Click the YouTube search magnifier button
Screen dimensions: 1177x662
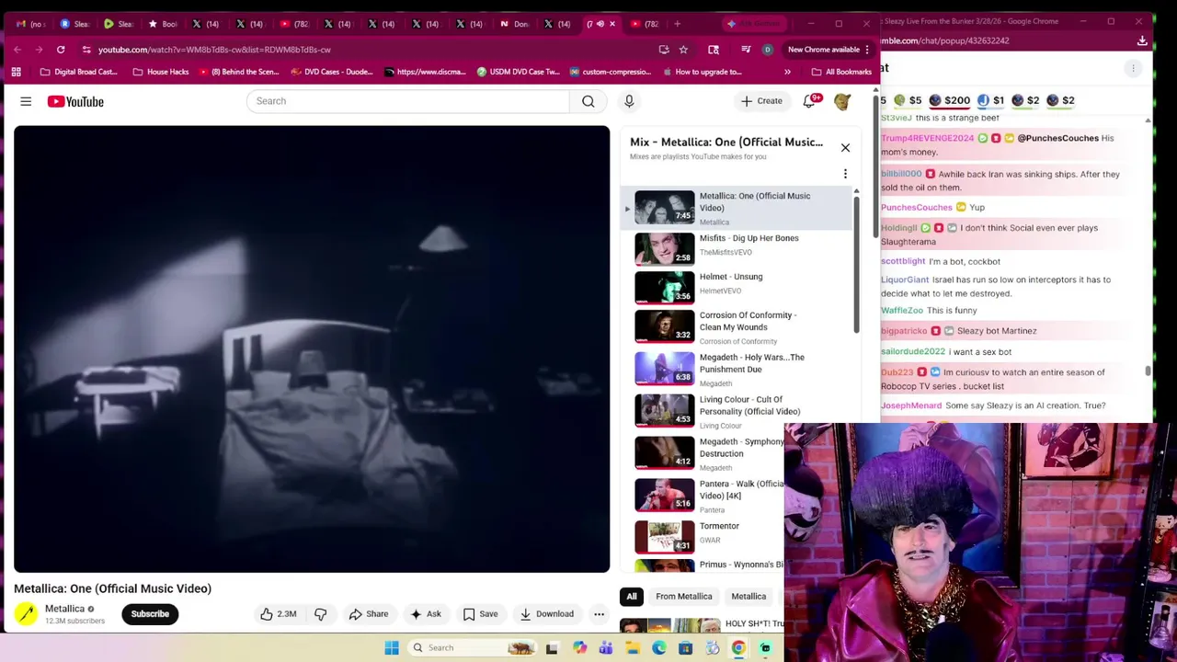(588, 101)
